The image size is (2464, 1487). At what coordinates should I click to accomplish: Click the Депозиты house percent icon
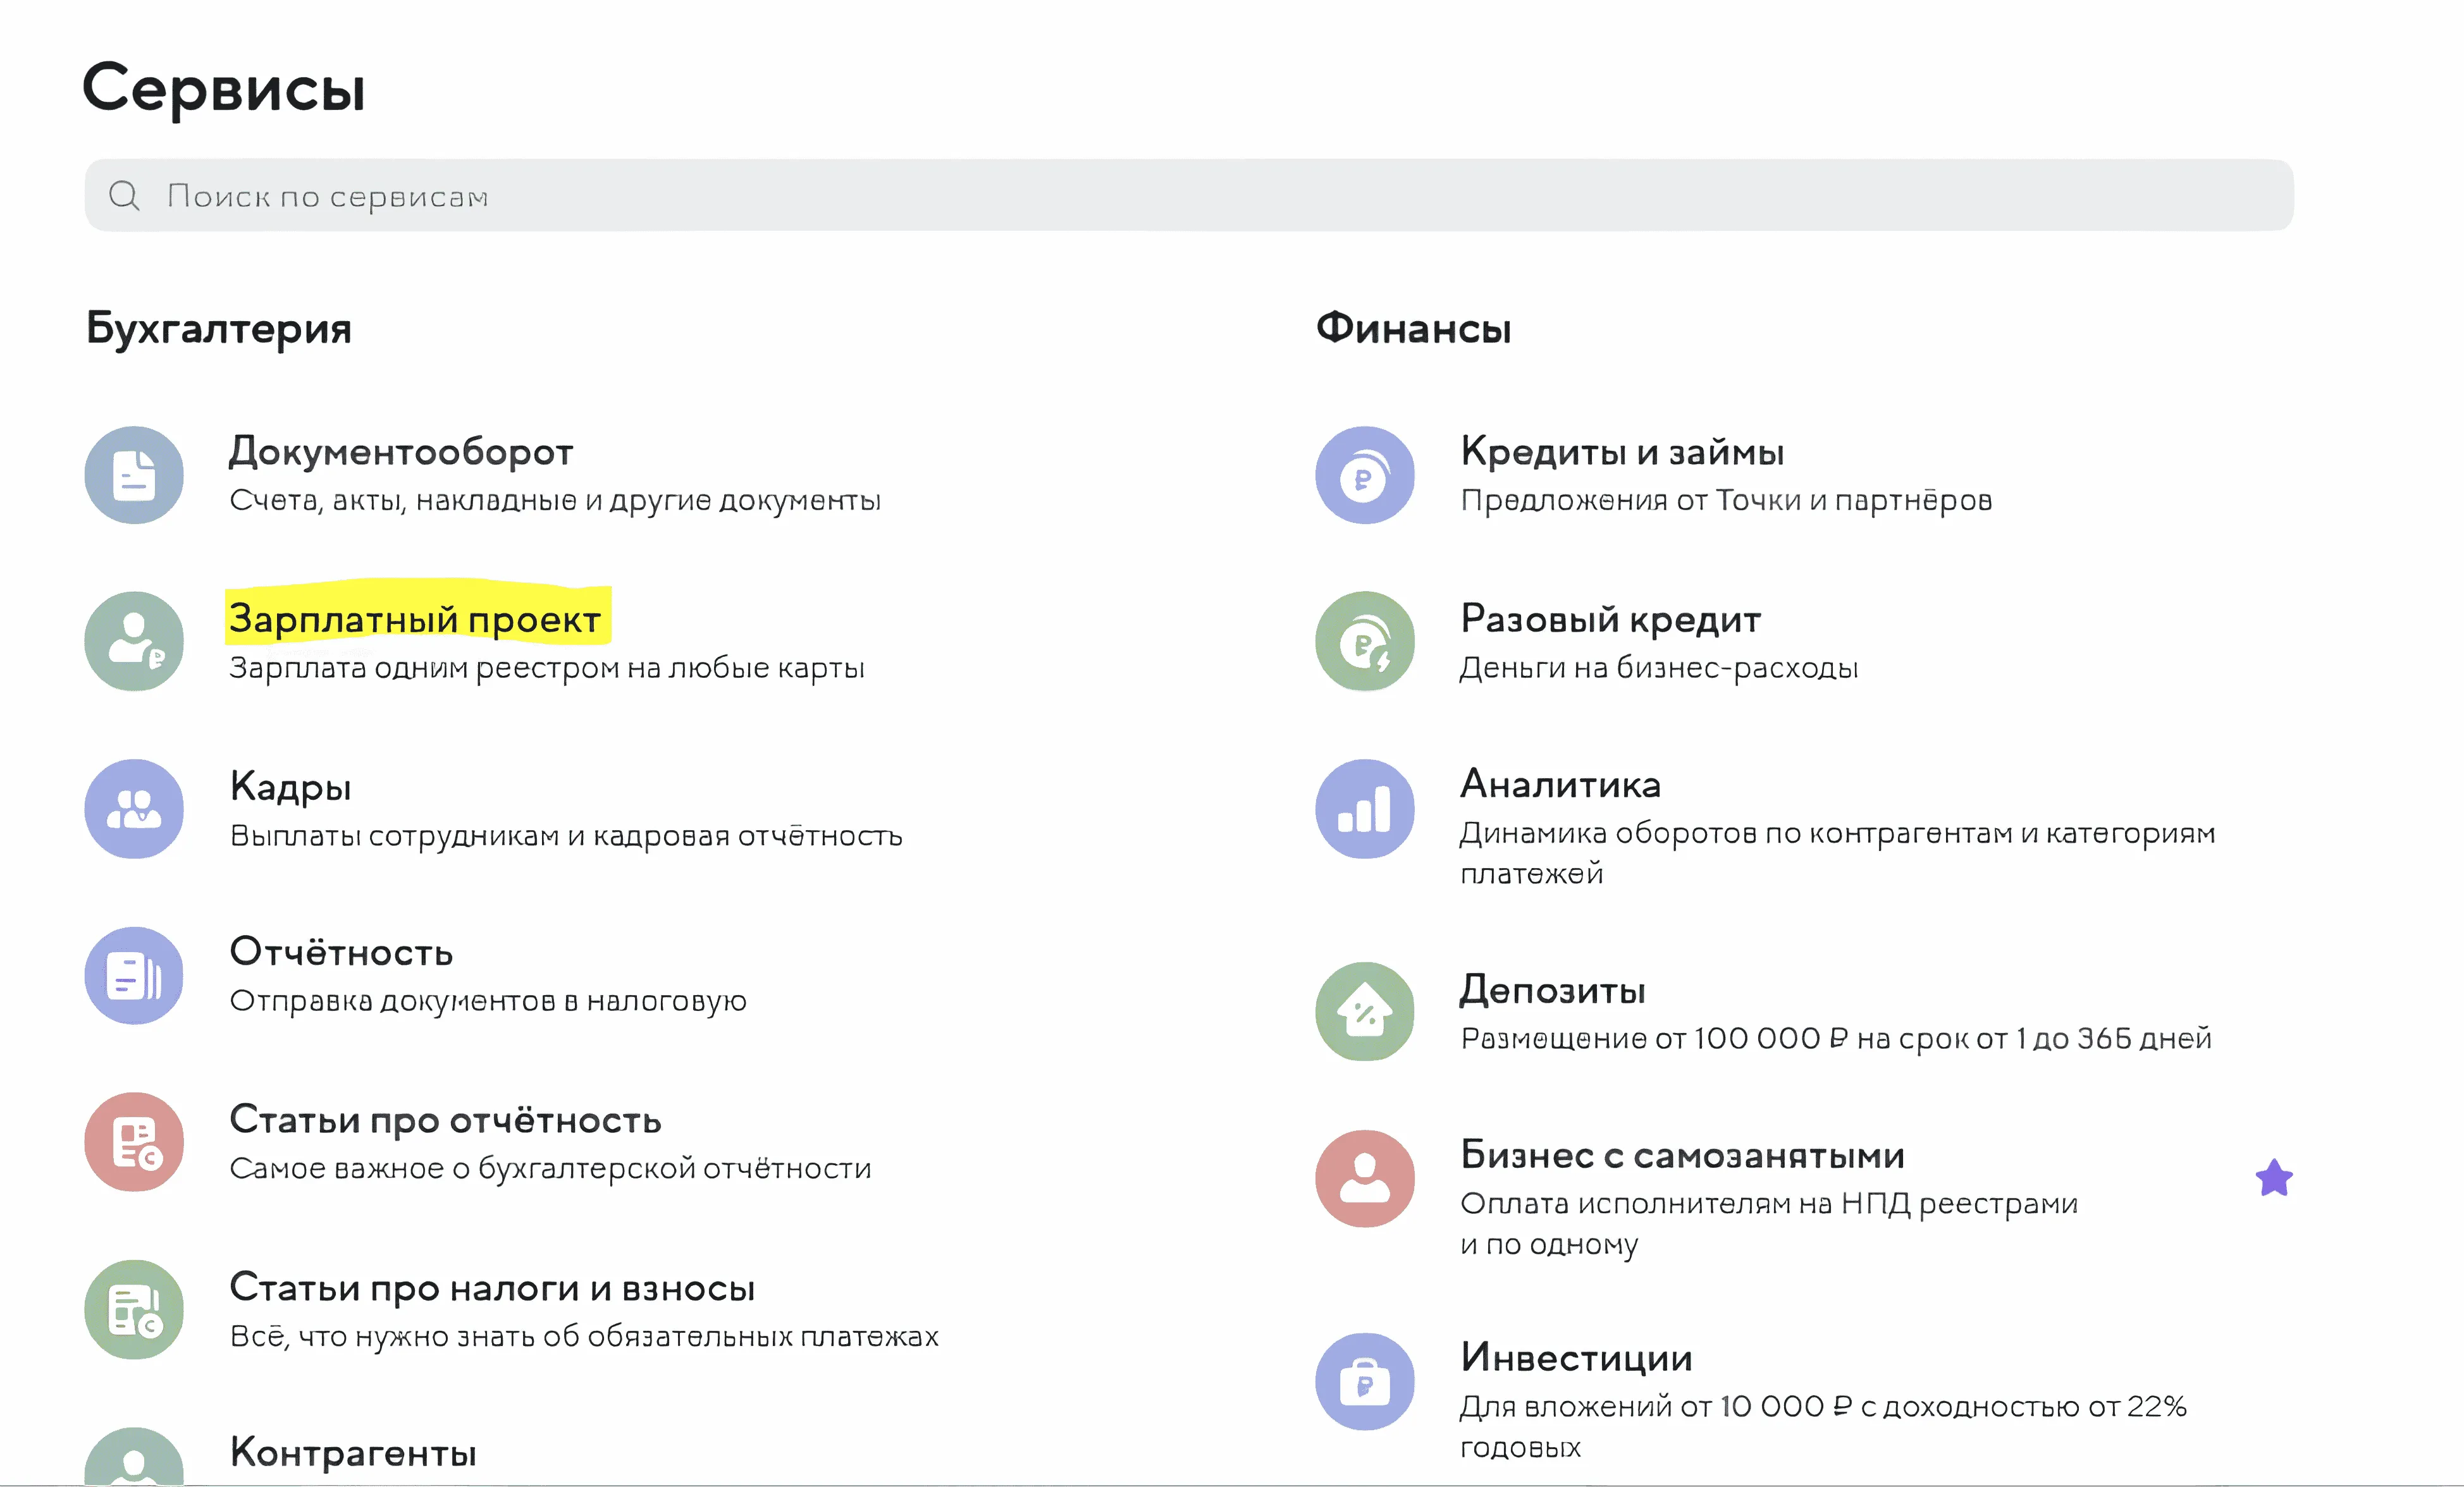pyautogui.click(x=1364, y=1012)
